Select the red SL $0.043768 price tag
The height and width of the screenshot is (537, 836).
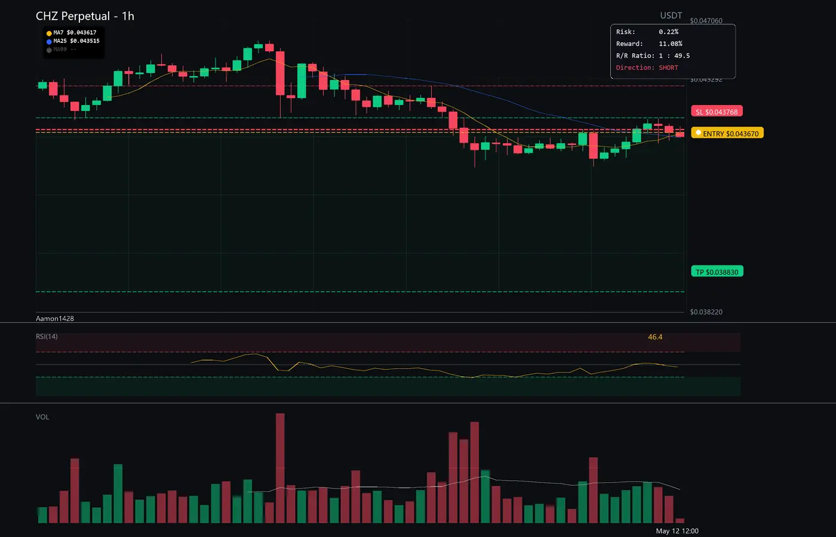point(717,112)
